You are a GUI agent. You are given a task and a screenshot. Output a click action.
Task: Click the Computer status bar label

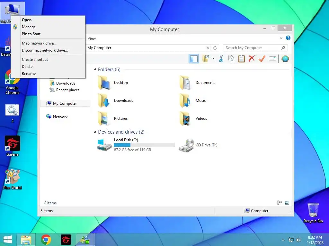260,211
